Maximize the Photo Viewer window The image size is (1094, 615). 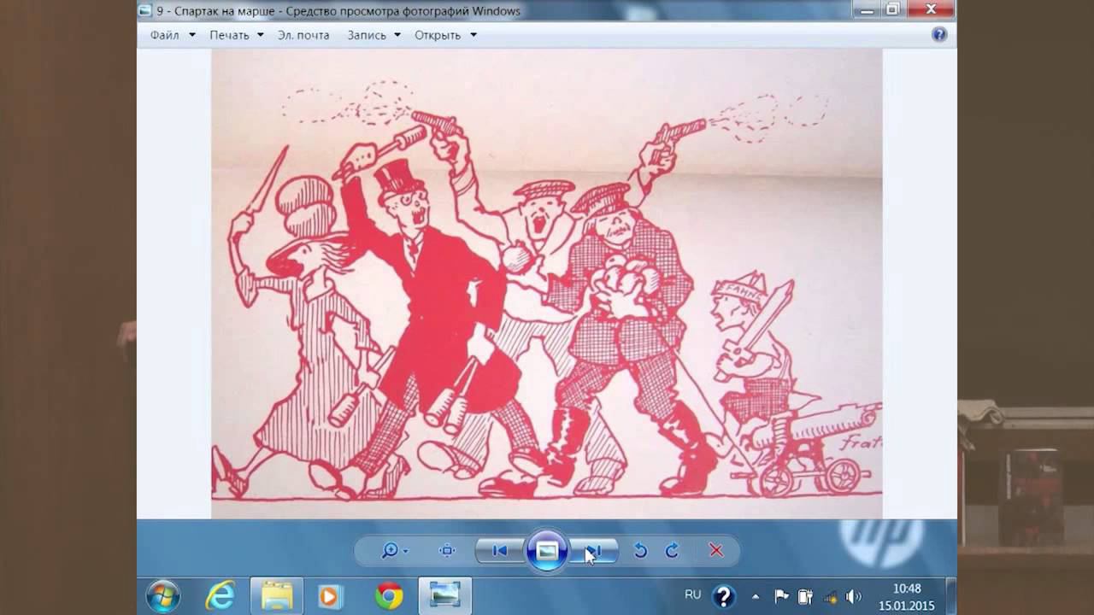pos(893,9)
